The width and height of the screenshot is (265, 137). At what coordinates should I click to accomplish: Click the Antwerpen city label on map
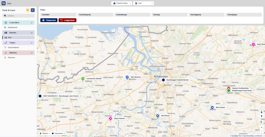(x=161, y=76)
